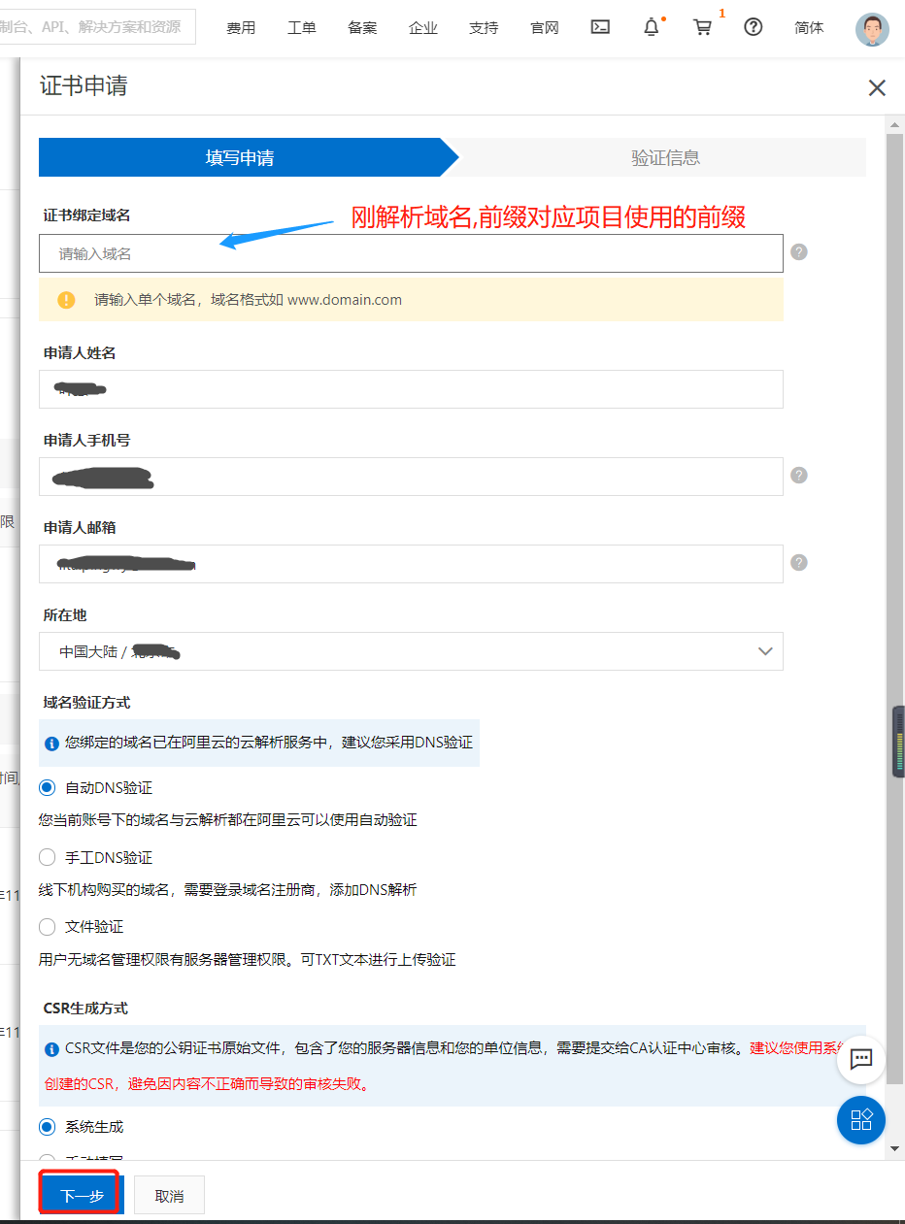
Task: Click help icon beside applicant phone field
Action: click(x=799, y=476)
